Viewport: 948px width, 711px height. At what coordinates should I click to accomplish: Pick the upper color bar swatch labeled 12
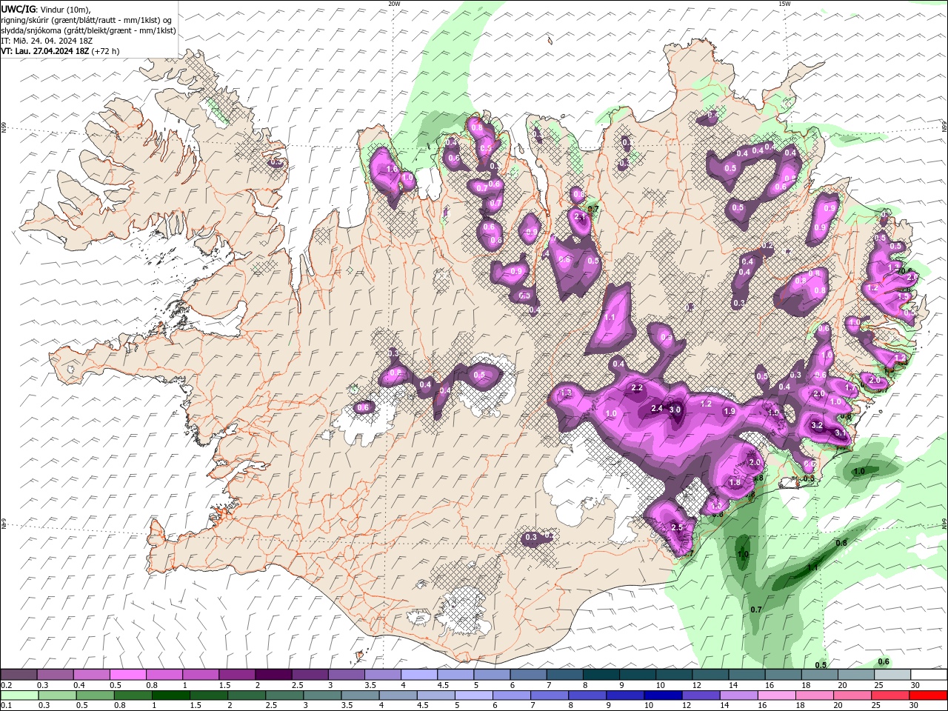(x=711, y=675)
